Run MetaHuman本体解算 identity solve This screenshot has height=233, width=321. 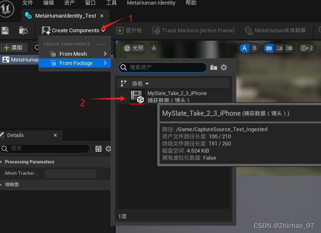click(275, 31)
